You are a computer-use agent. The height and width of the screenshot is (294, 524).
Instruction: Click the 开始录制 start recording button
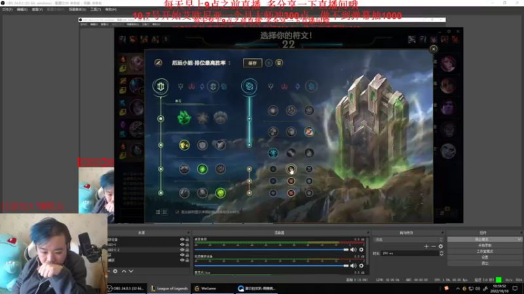[x=485, y=246]
